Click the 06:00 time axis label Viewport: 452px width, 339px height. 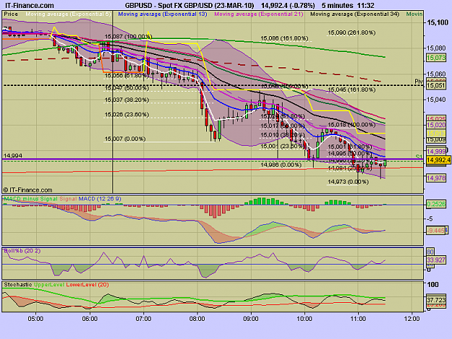click(90, 319)
